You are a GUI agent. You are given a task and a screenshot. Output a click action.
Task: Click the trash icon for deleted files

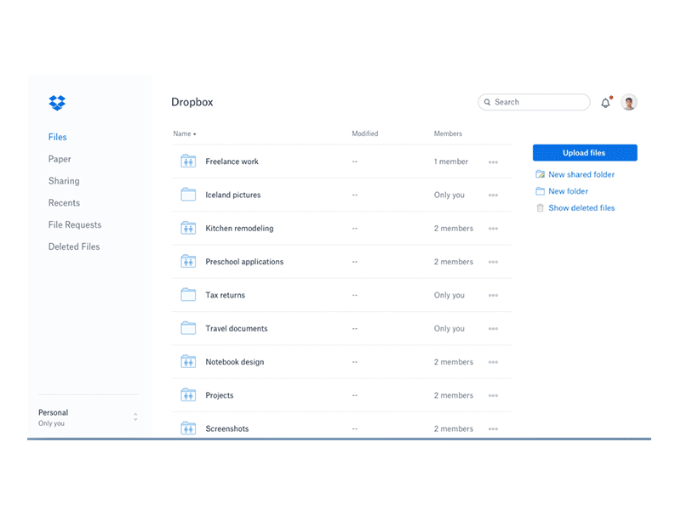click(x=540, y=207)
